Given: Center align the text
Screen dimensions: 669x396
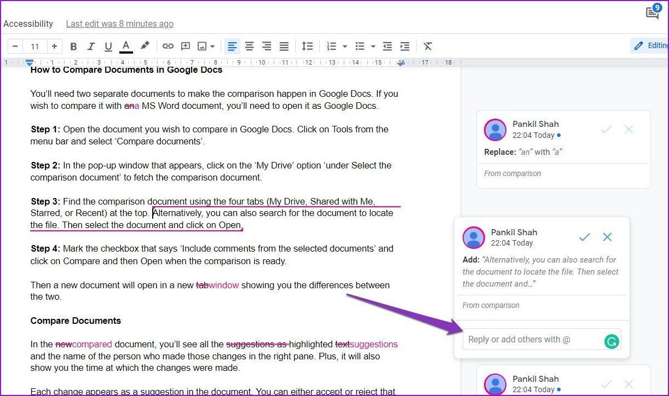Looking at the screenshot, I should [249, 46].
